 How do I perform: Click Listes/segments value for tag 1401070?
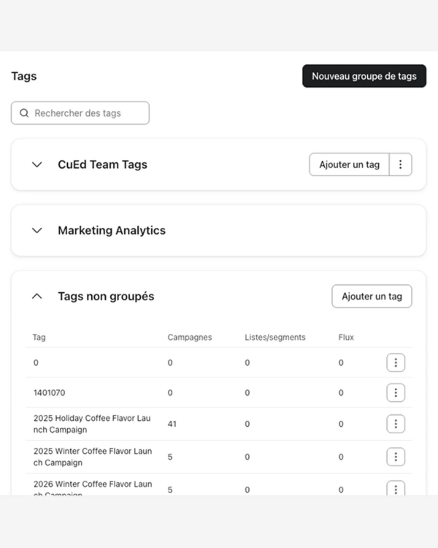pos(247,393)
